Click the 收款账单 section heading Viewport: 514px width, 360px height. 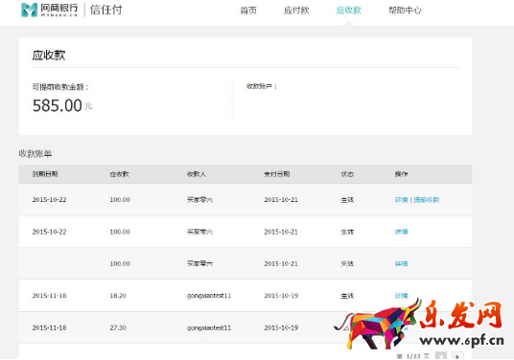[35, 153]
